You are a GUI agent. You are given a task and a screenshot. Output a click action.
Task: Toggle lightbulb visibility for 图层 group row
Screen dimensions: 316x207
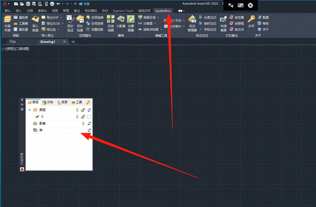coord(77,110)
